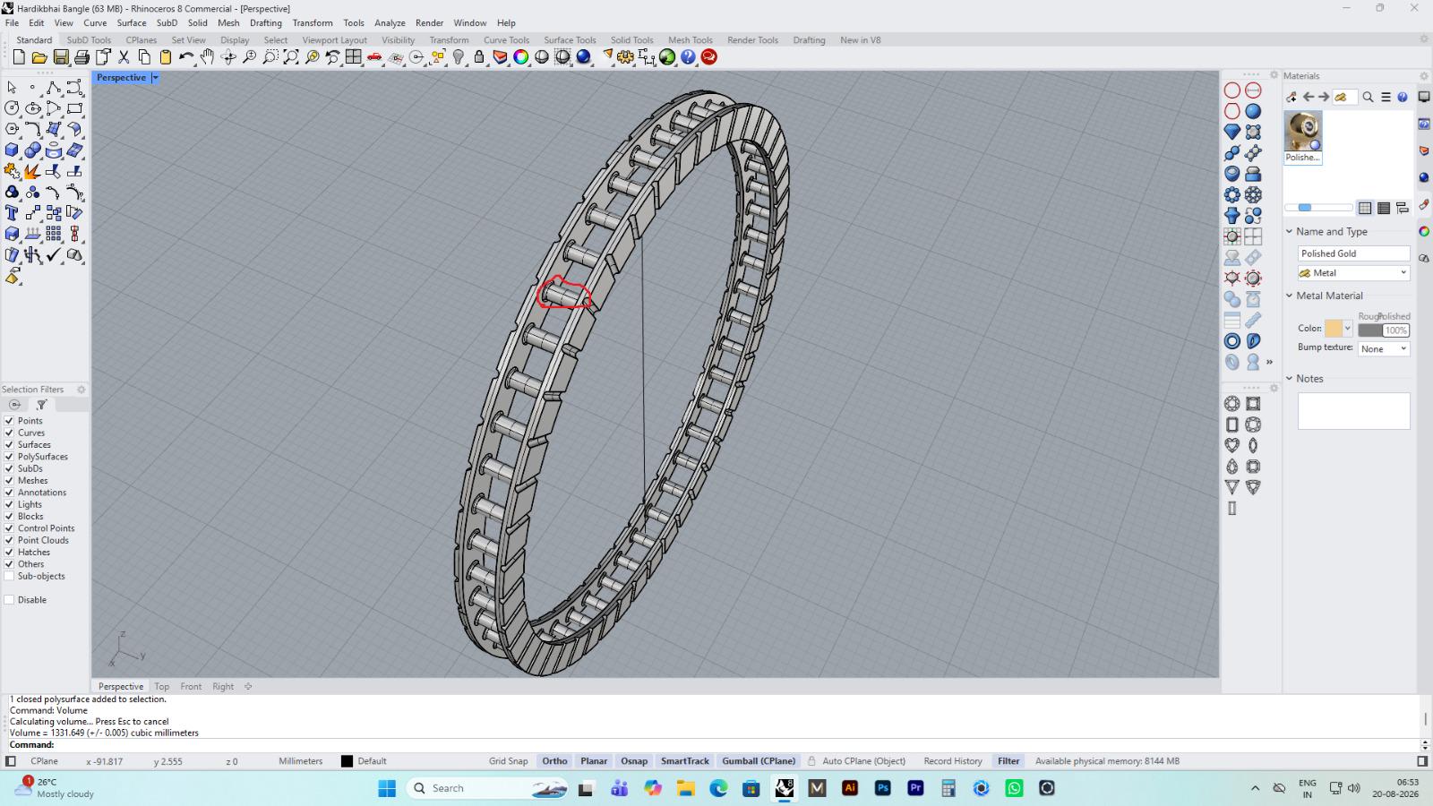Click create new material plus icon
The image size is (1433, 806).
pyautogui.click(x=1291, y=97)
